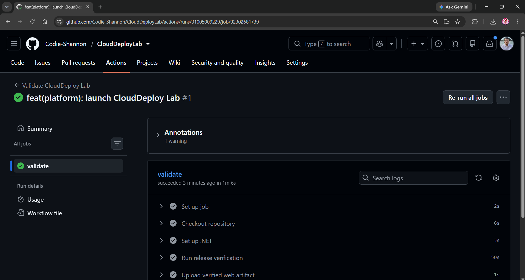This screenshot has width=525, height=280.
Task: Switch to the Projects tab
Action: (147, 62)
